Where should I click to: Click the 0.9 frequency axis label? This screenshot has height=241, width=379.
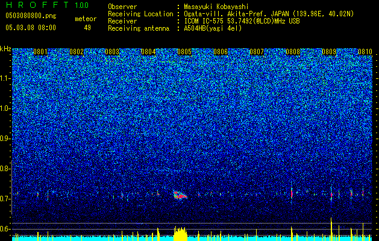[x=5, y=139]
